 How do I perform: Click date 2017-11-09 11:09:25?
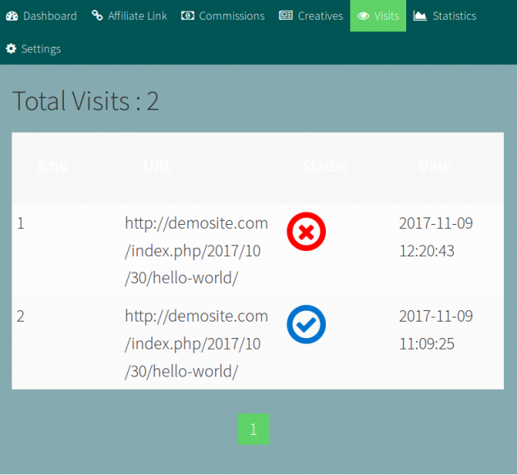tap(436, 330)
